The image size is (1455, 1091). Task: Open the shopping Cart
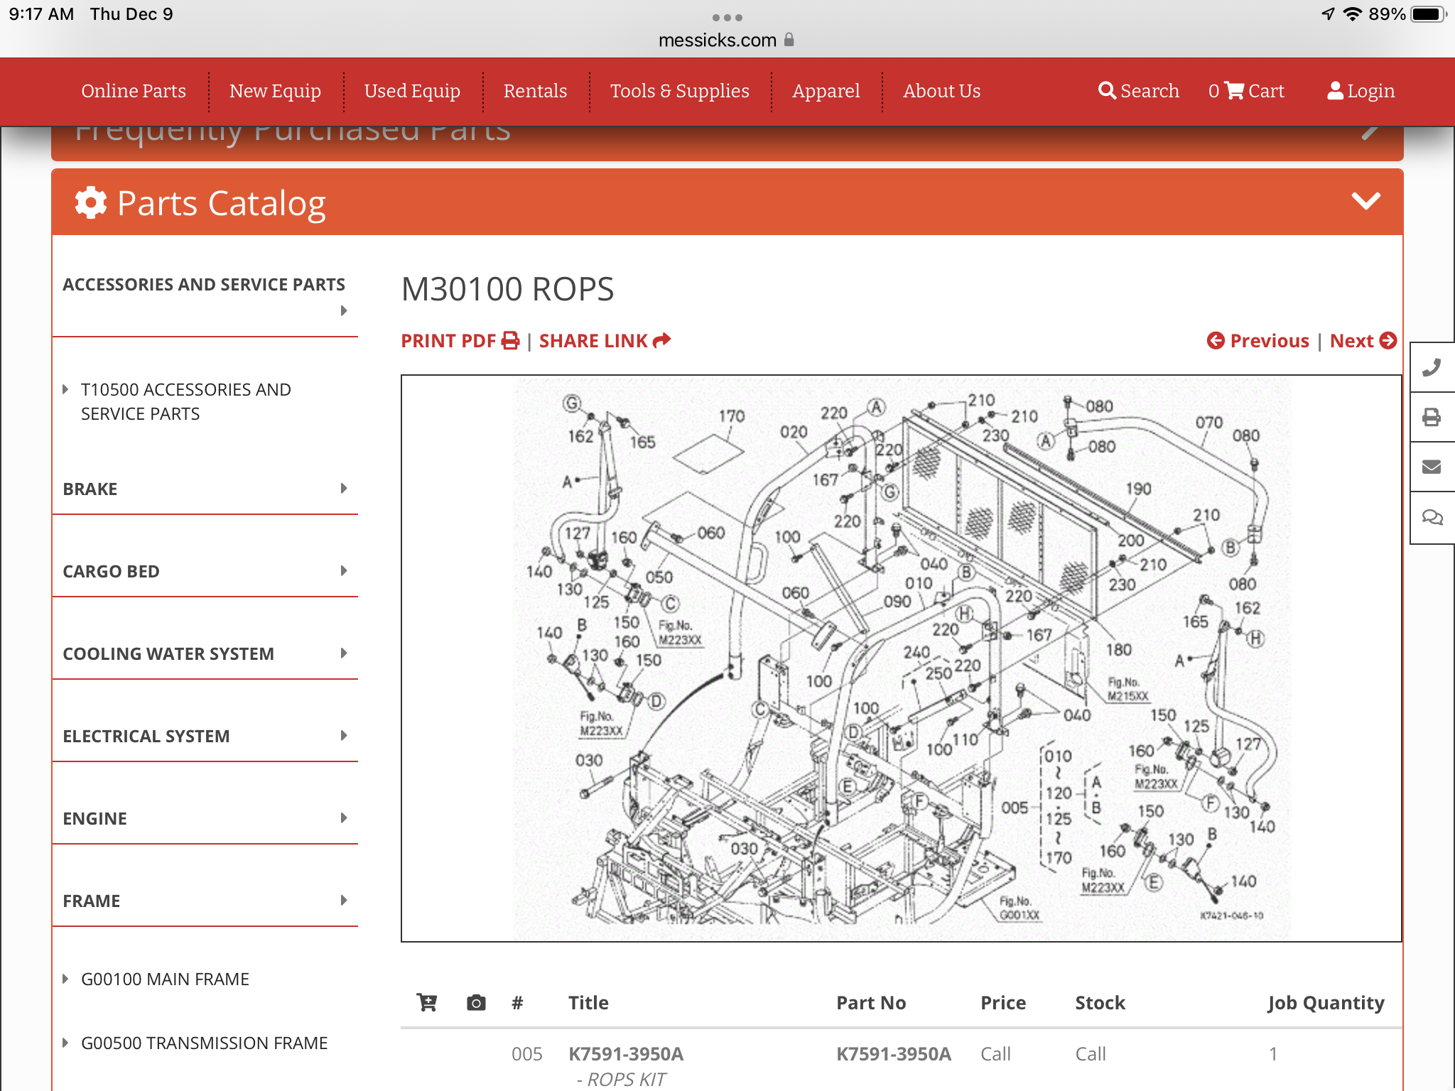tap(1247, 91)
